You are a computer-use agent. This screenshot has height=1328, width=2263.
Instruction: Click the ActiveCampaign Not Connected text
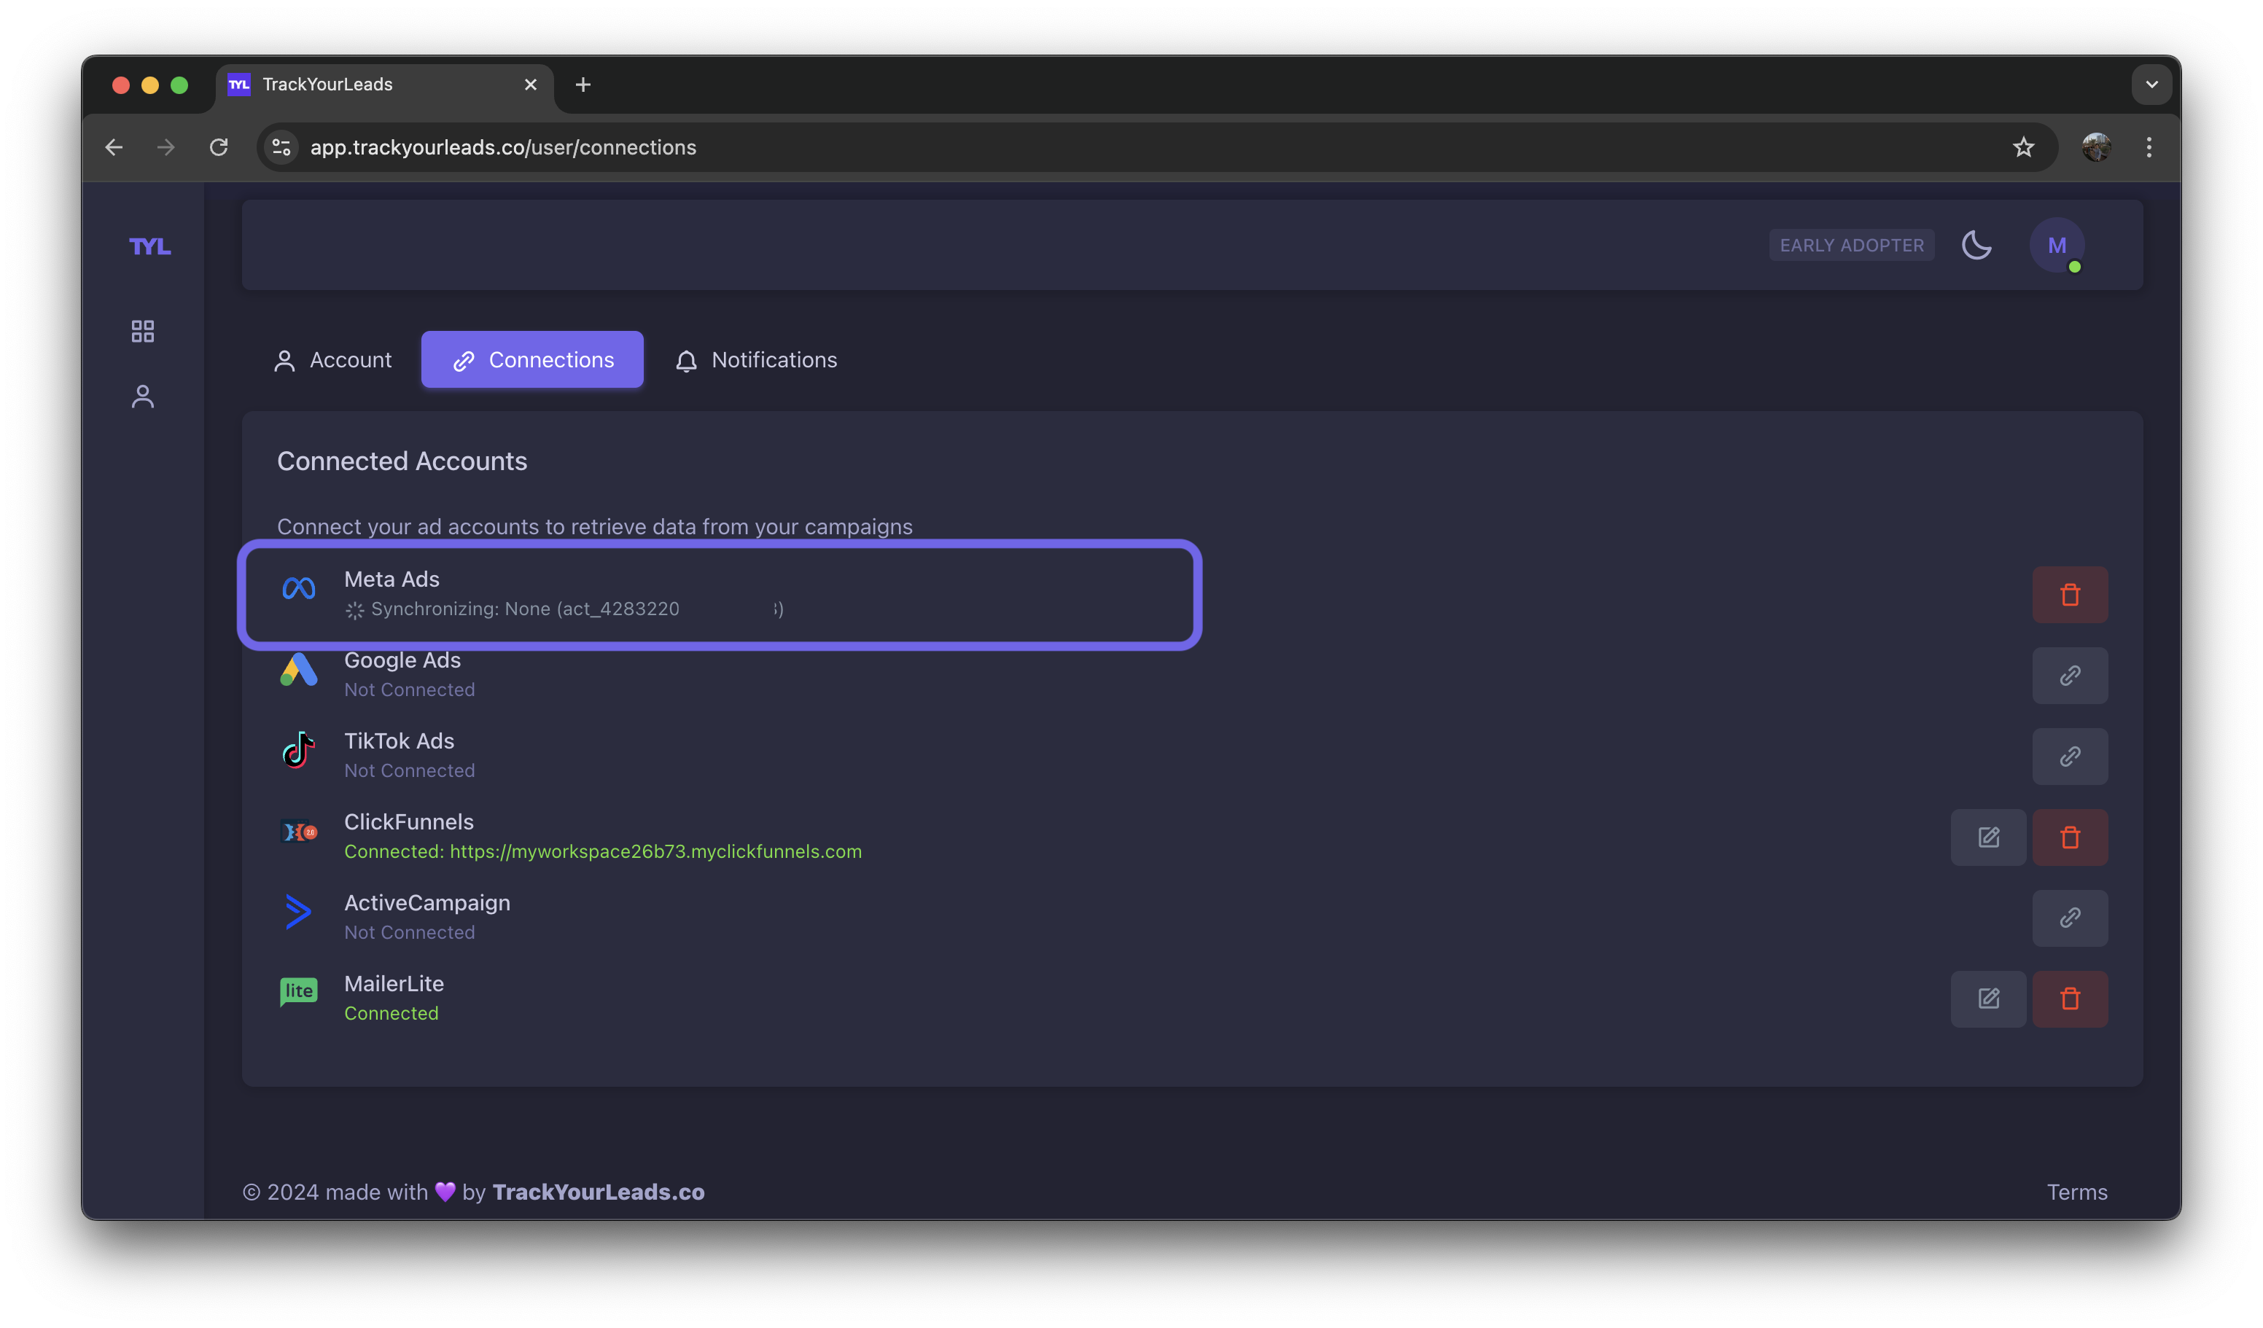pyautogui.click(x=410, y=932)
